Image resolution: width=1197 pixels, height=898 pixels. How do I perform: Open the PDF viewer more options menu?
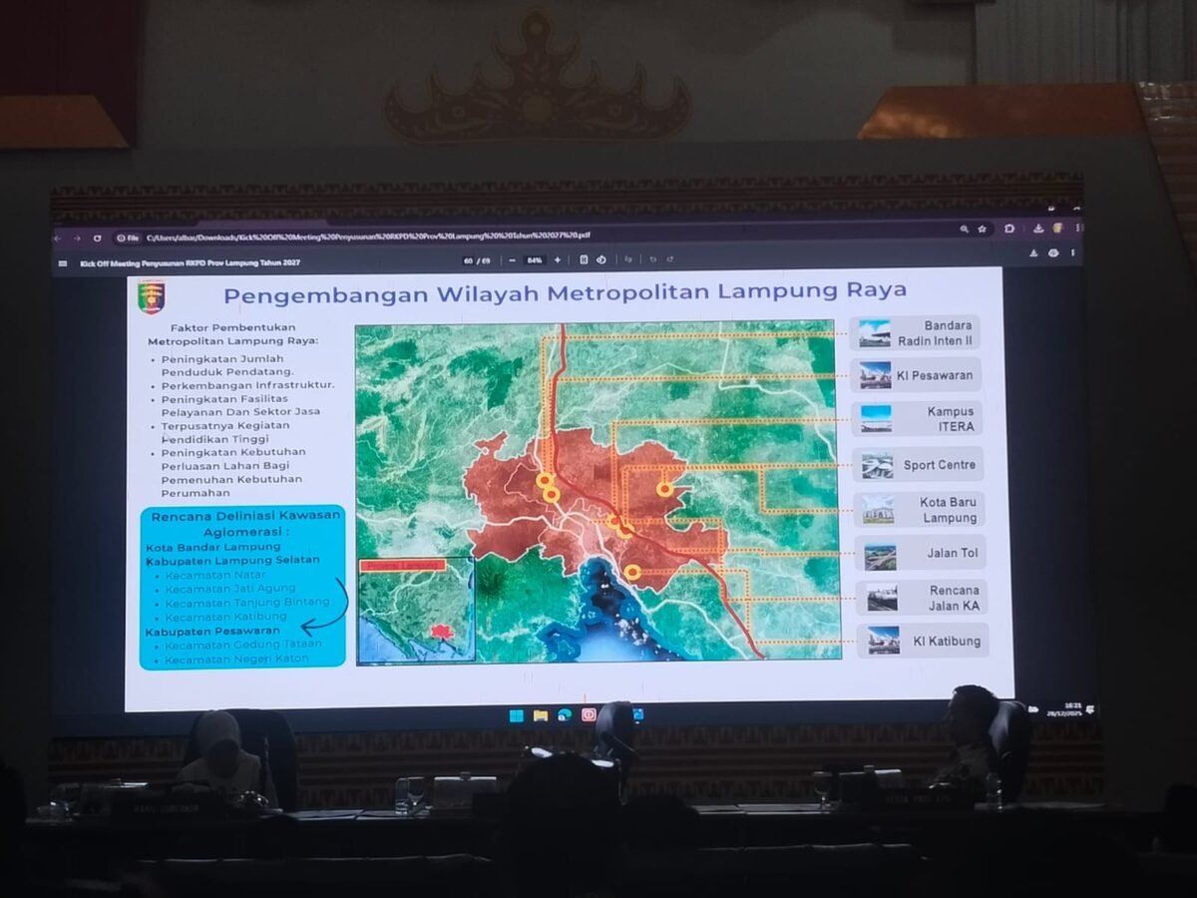coord(1073,253)
